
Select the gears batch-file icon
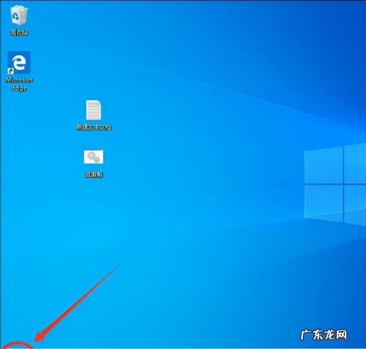pos(93,157)
